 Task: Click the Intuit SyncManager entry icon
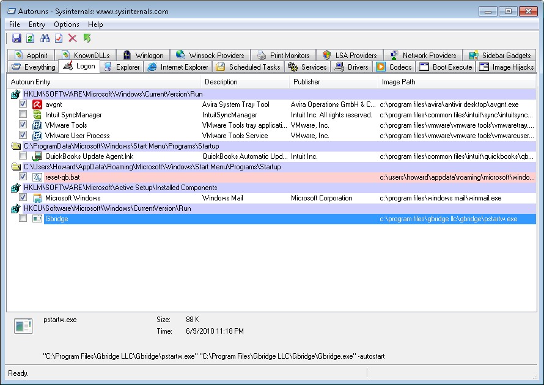coord(37,115)
